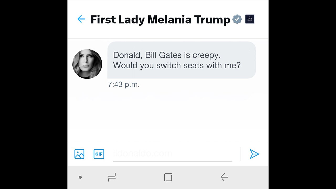Focus the message text input field
This screenshot has height=189, width=336.
(173, 154)
